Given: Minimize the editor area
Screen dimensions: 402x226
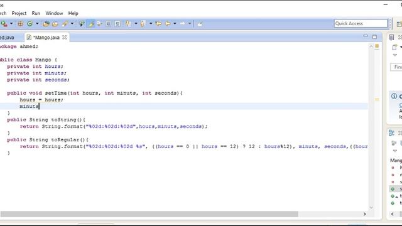Looking at the screenshot, I should (366, 36).
